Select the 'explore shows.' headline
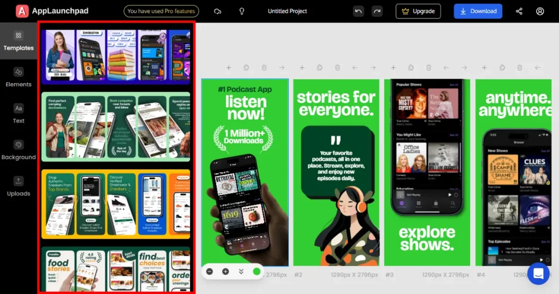The image size is (559, 294). click(427, 238)
